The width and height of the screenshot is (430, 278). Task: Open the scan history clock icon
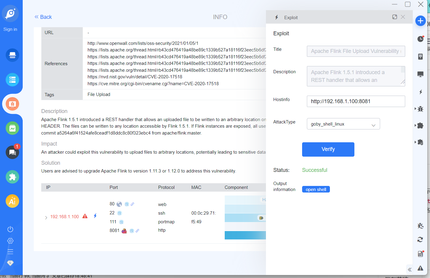[x=420, y=39]
